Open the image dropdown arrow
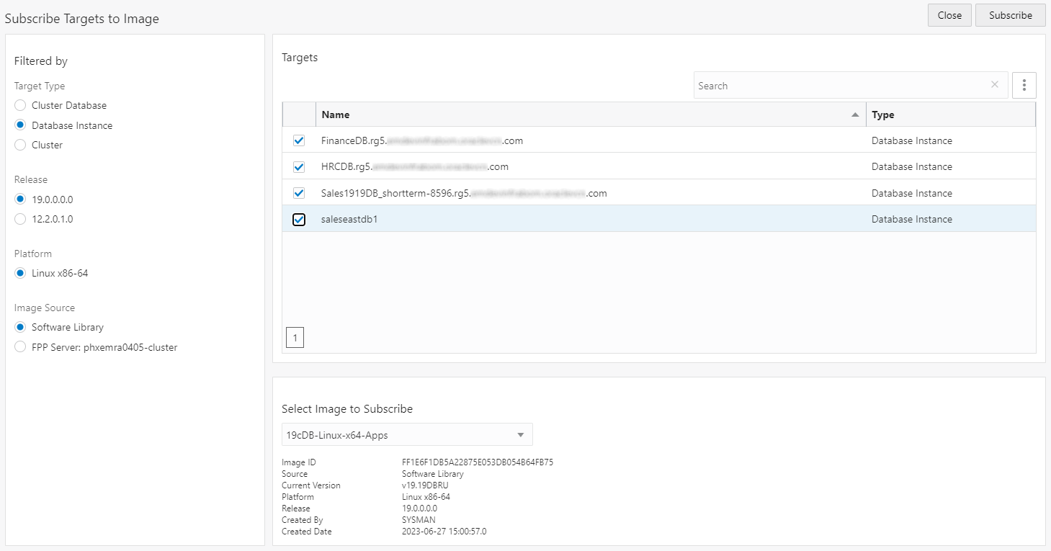1051x551 pixels. [521, 435]
